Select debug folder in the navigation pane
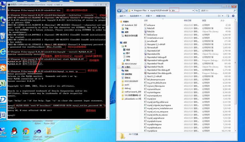This screenshot has width=245, height=142. [127, 88]
